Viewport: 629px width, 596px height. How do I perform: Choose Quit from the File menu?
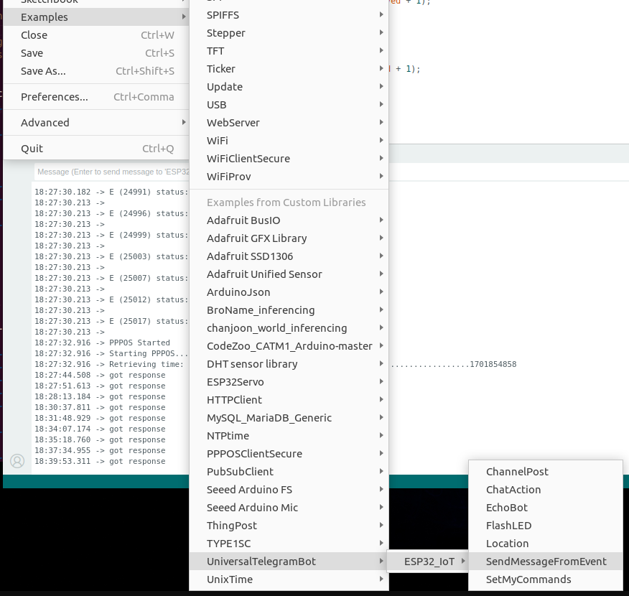tap(96, 149)
